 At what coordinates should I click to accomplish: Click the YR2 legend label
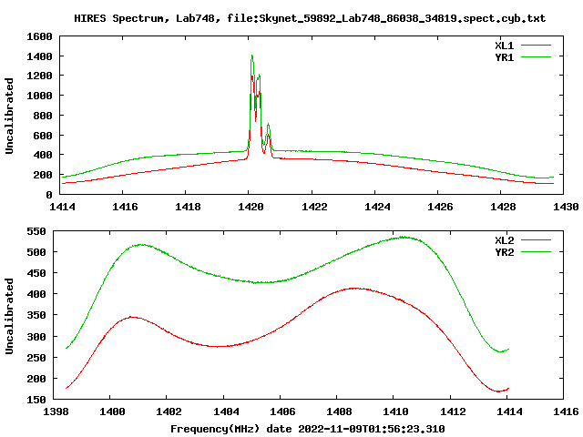[x=504, y=252]
